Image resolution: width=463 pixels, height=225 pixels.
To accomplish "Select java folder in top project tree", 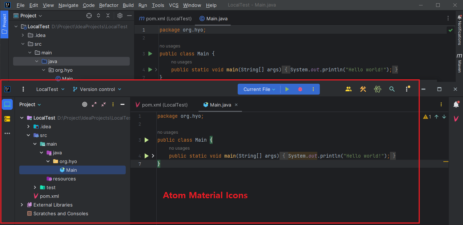I will click(71, 61).
